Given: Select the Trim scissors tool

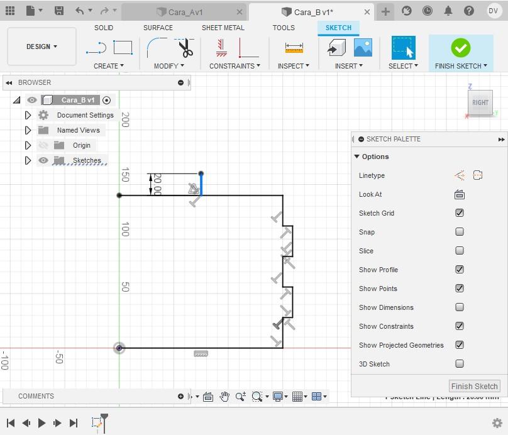Looking at the screenshot, I should pos(185,48).
